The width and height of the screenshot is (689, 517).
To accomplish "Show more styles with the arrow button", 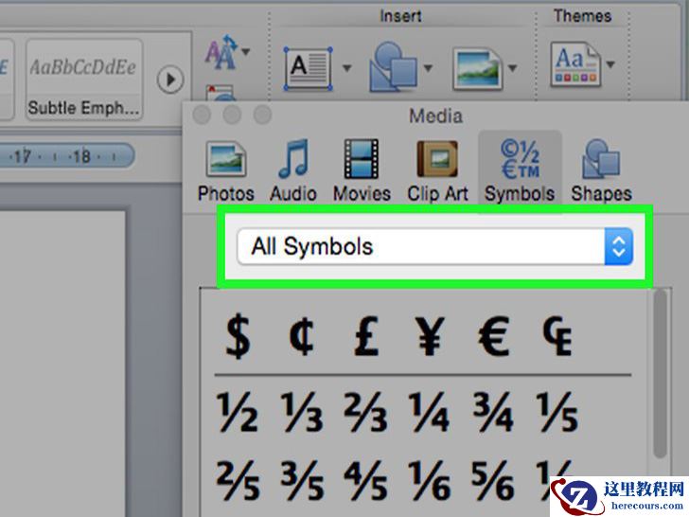I will coord(170,80).
